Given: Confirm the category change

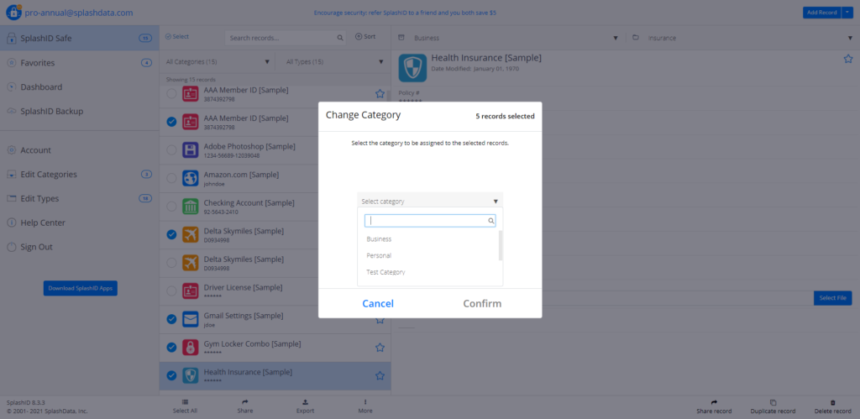Looking at the screenshot, I should (x=482, y=303).
